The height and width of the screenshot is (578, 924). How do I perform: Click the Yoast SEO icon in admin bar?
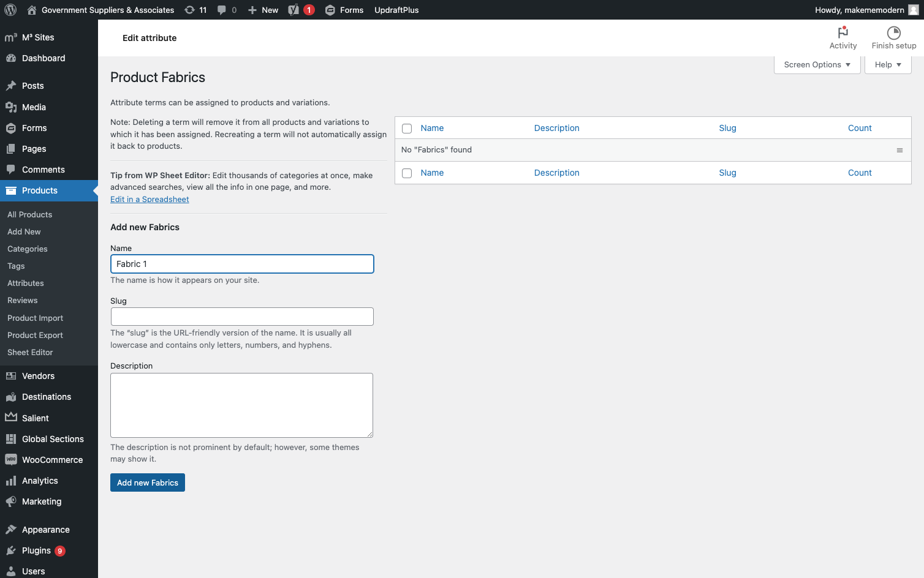pyautogui.click(x=294, y=10)
